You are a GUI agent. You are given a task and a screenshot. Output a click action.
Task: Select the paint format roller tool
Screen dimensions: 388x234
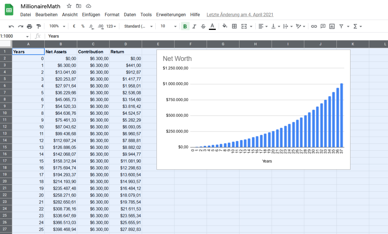pos(39,27)
